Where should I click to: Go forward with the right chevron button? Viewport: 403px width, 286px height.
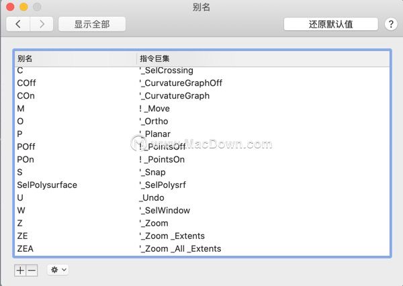(x=42, y=24)
